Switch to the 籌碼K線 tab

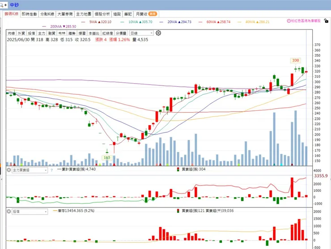(11, 14)
